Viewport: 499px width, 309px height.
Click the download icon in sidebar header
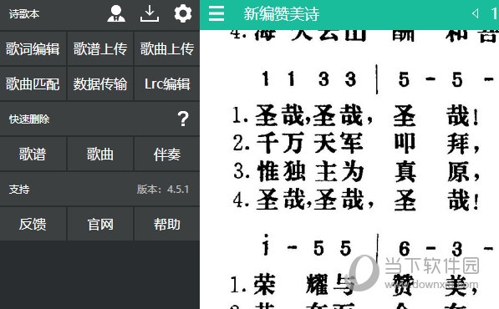pyautogui.click(x=150, y=13)
